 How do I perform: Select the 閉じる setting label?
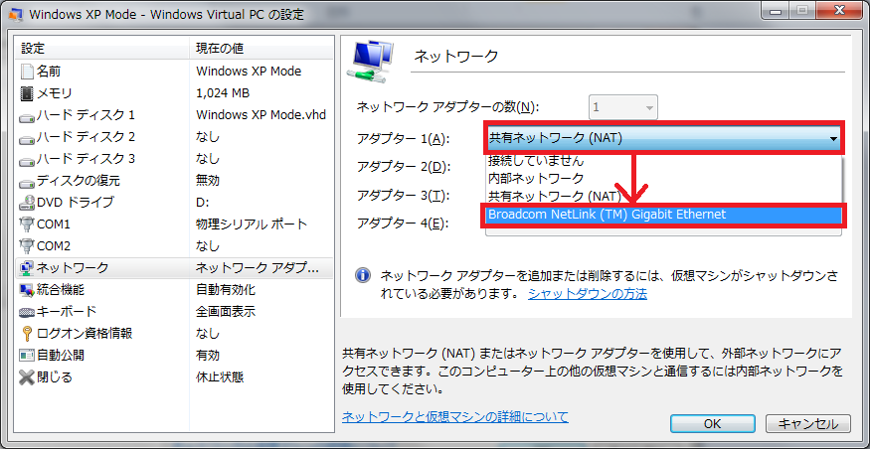[55, 377]
